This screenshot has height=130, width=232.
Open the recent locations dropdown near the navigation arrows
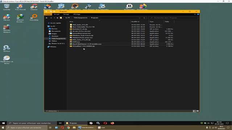54,18
